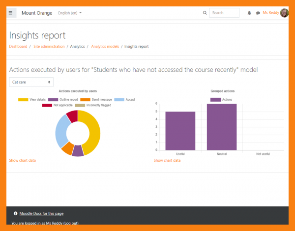Click the Moodle Docs info icon
295x231 pixels.
click(x=15, y=213)
